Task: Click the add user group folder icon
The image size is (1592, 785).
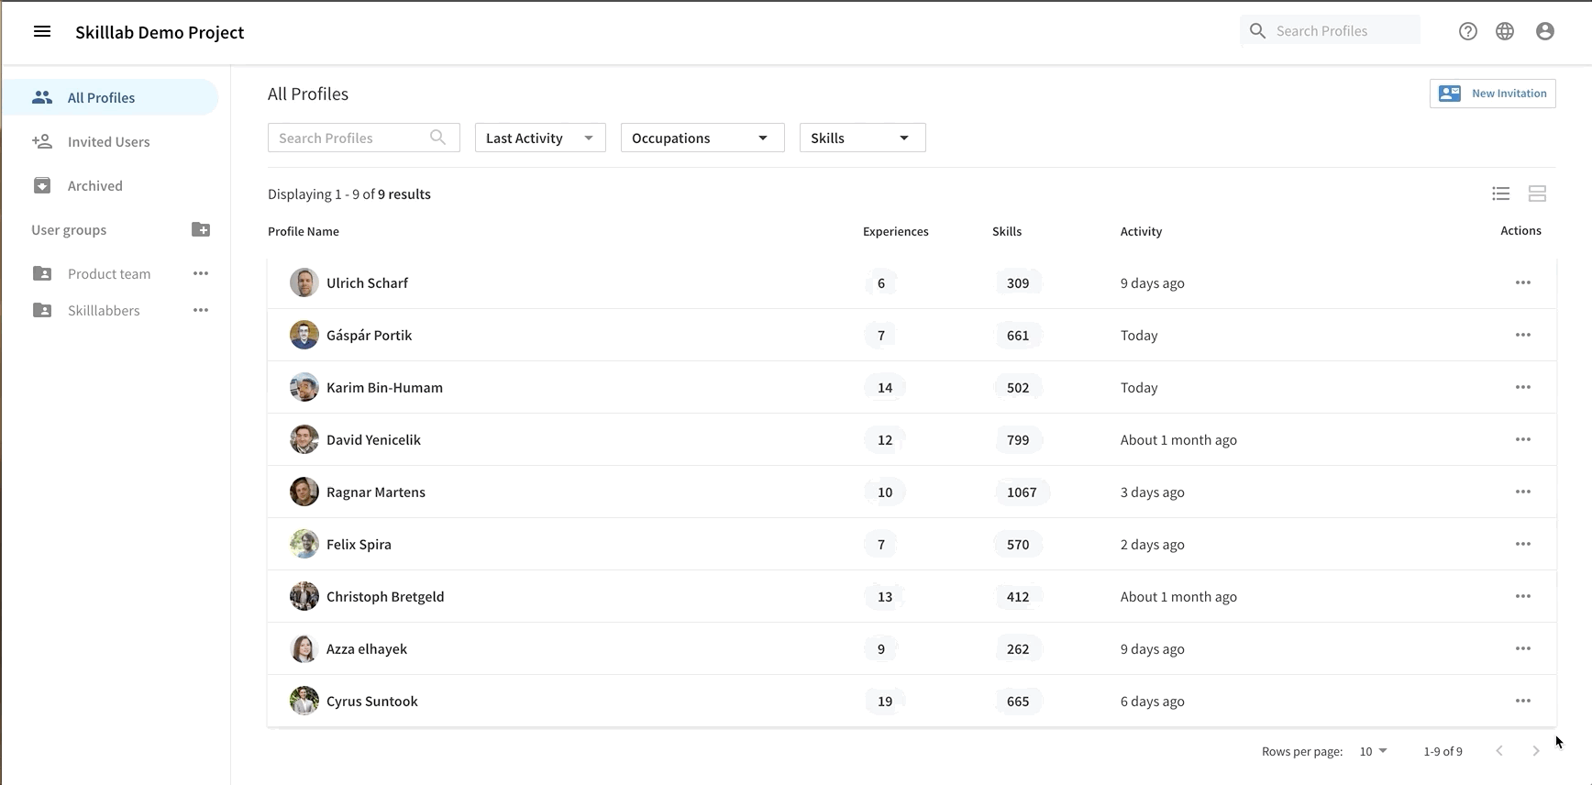Action: 201,229
